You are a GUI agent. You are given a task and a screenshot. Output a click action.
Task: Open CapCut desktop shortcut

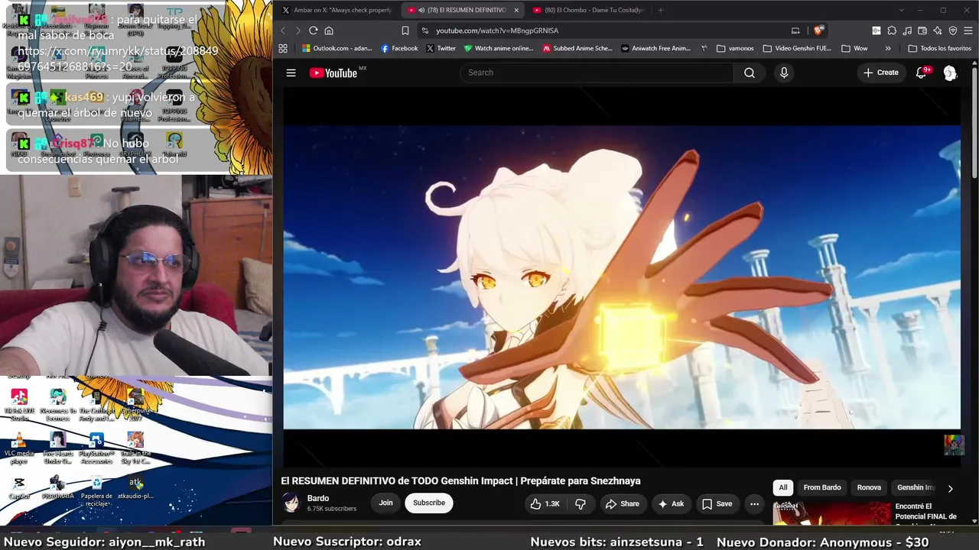pos(19,488)
